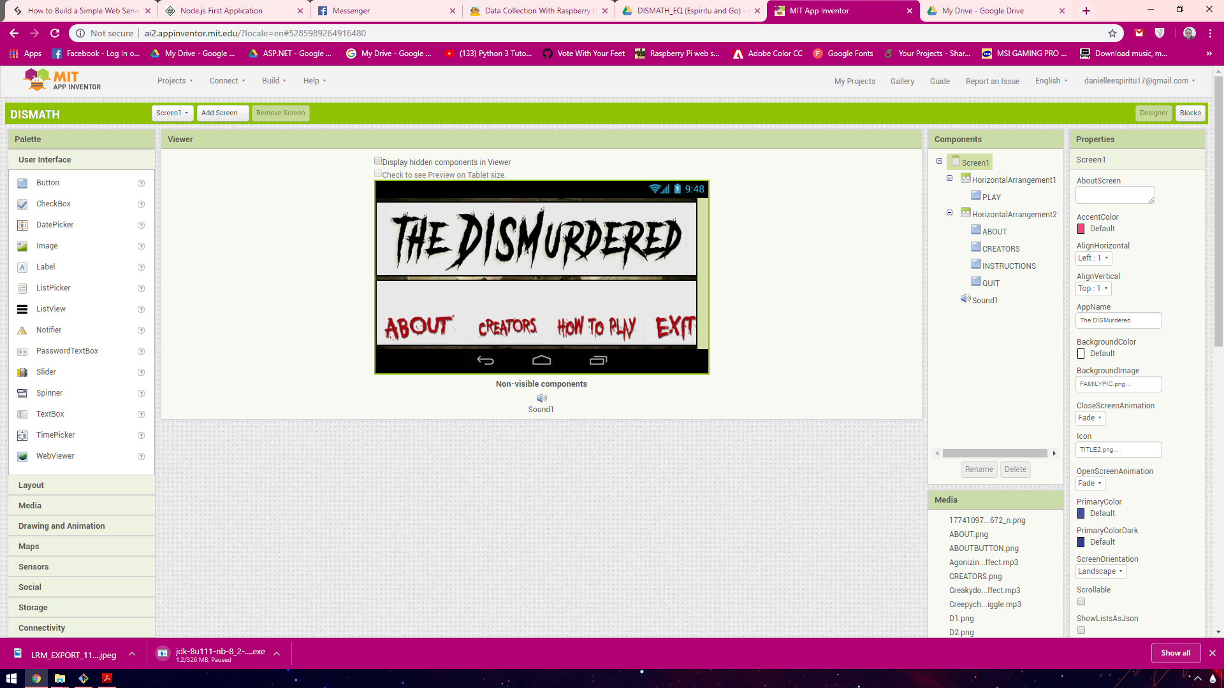This screenshot has height=688, width=1224.
Task: Select the Image component from the palette
Action: pyautogui.click(x=45, y=246)
